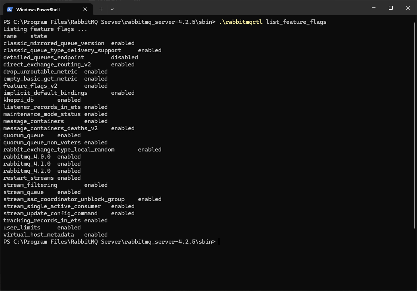Image resolution: width=417 pixels, height=291 pixels.
Task: Click user_limits row
Action: click(x=42, y=228)
